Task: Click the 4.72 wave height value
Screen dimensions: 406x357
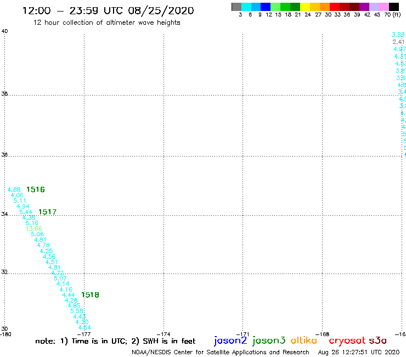Action: pos(57,273)
